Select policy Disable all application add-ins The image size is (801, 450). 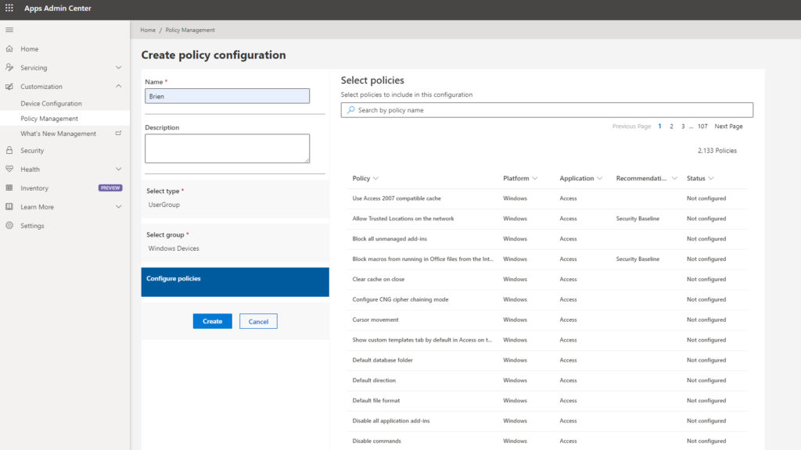[x=391, y=421]
